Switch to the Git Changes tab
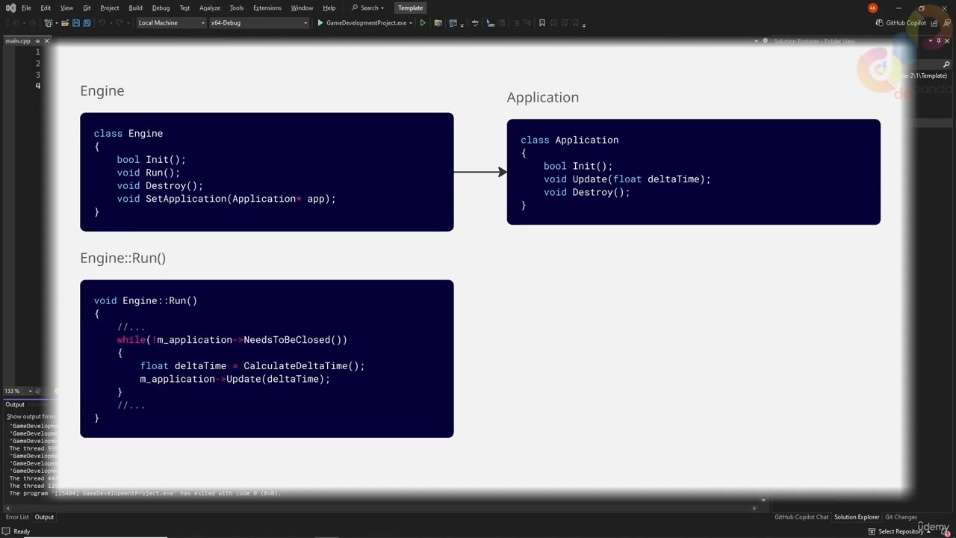This screenshot has height=538, width=956. [x=901, y=517]
